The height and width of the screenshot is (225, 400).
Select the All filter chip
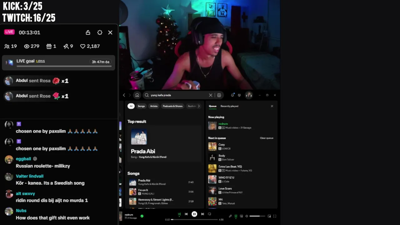click(131, 106)
